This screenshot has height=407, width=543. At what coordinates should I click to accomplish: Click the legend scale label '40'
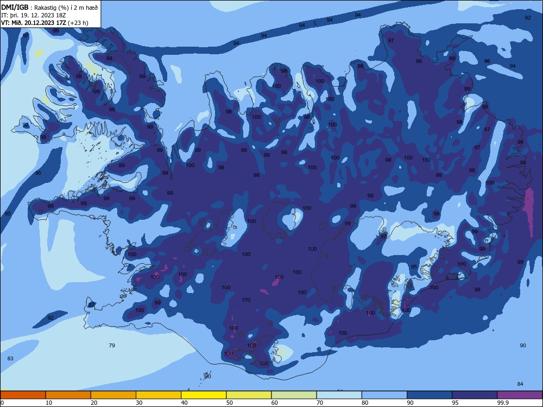click(x=184, y=403)
